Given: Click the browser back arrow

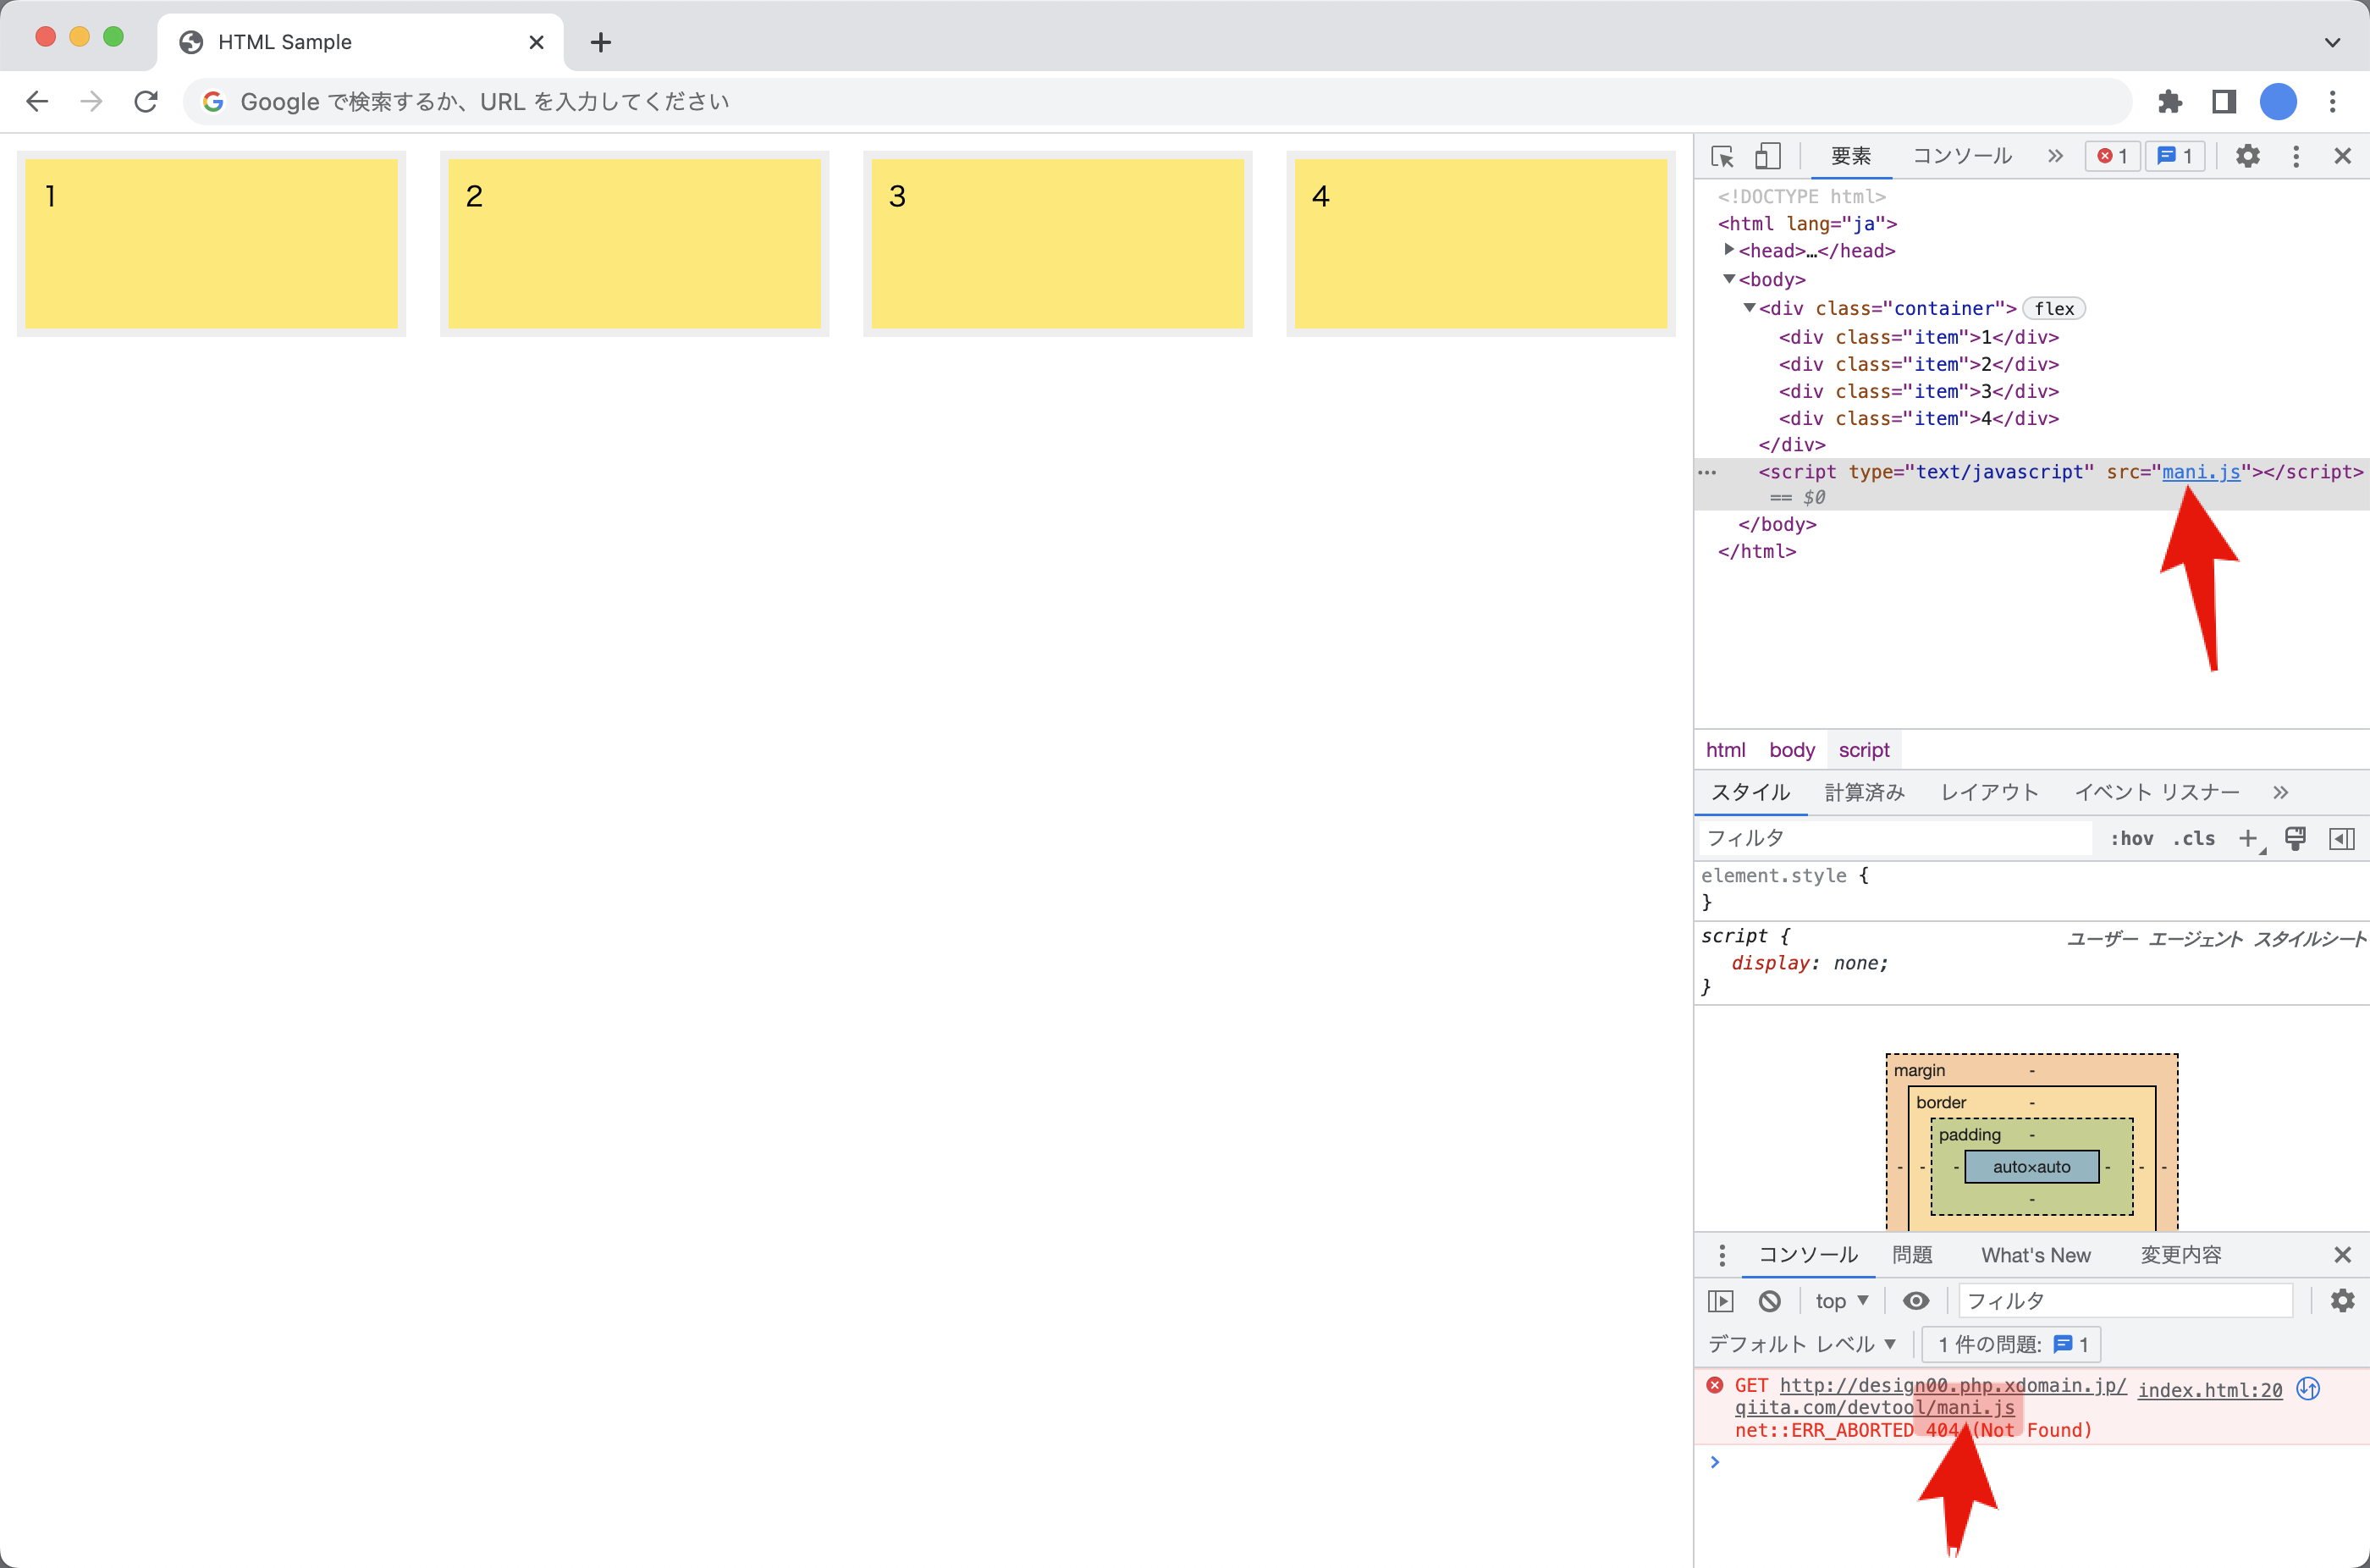Looking at the screenshot, I should pyautogui.click(x=38, y=102).
